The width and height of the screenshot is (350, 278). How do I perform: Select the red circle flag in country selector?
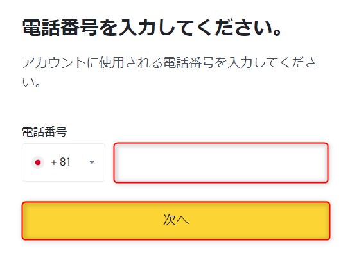point(38,162)
